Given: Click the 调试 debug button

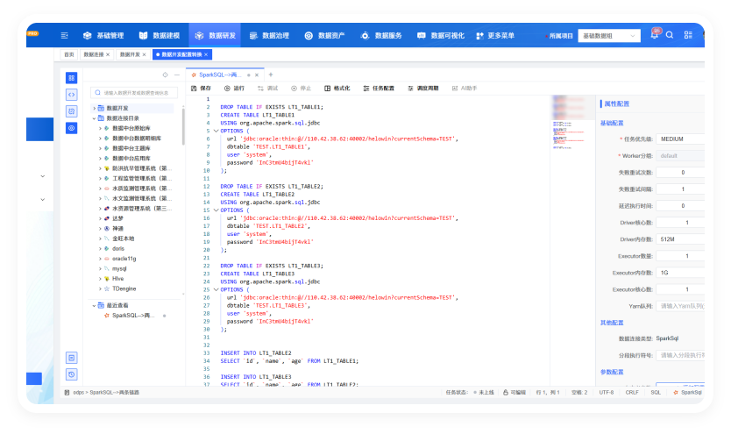Looking at the screenshot, I should pos(267,88).
